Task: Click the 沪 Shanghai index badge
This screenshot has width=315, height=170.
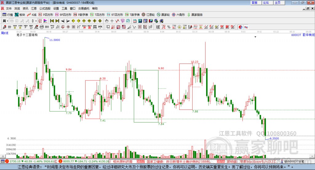Action: (x=7, y=161)
